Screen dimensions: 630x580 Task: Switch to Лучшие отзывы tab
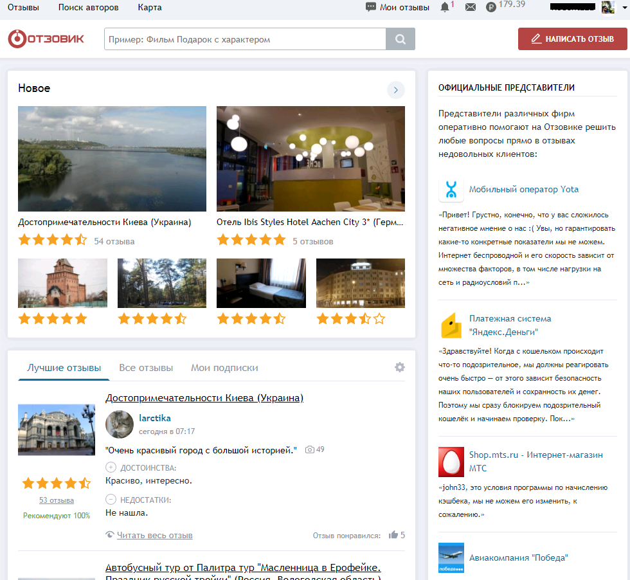point(64,367)
